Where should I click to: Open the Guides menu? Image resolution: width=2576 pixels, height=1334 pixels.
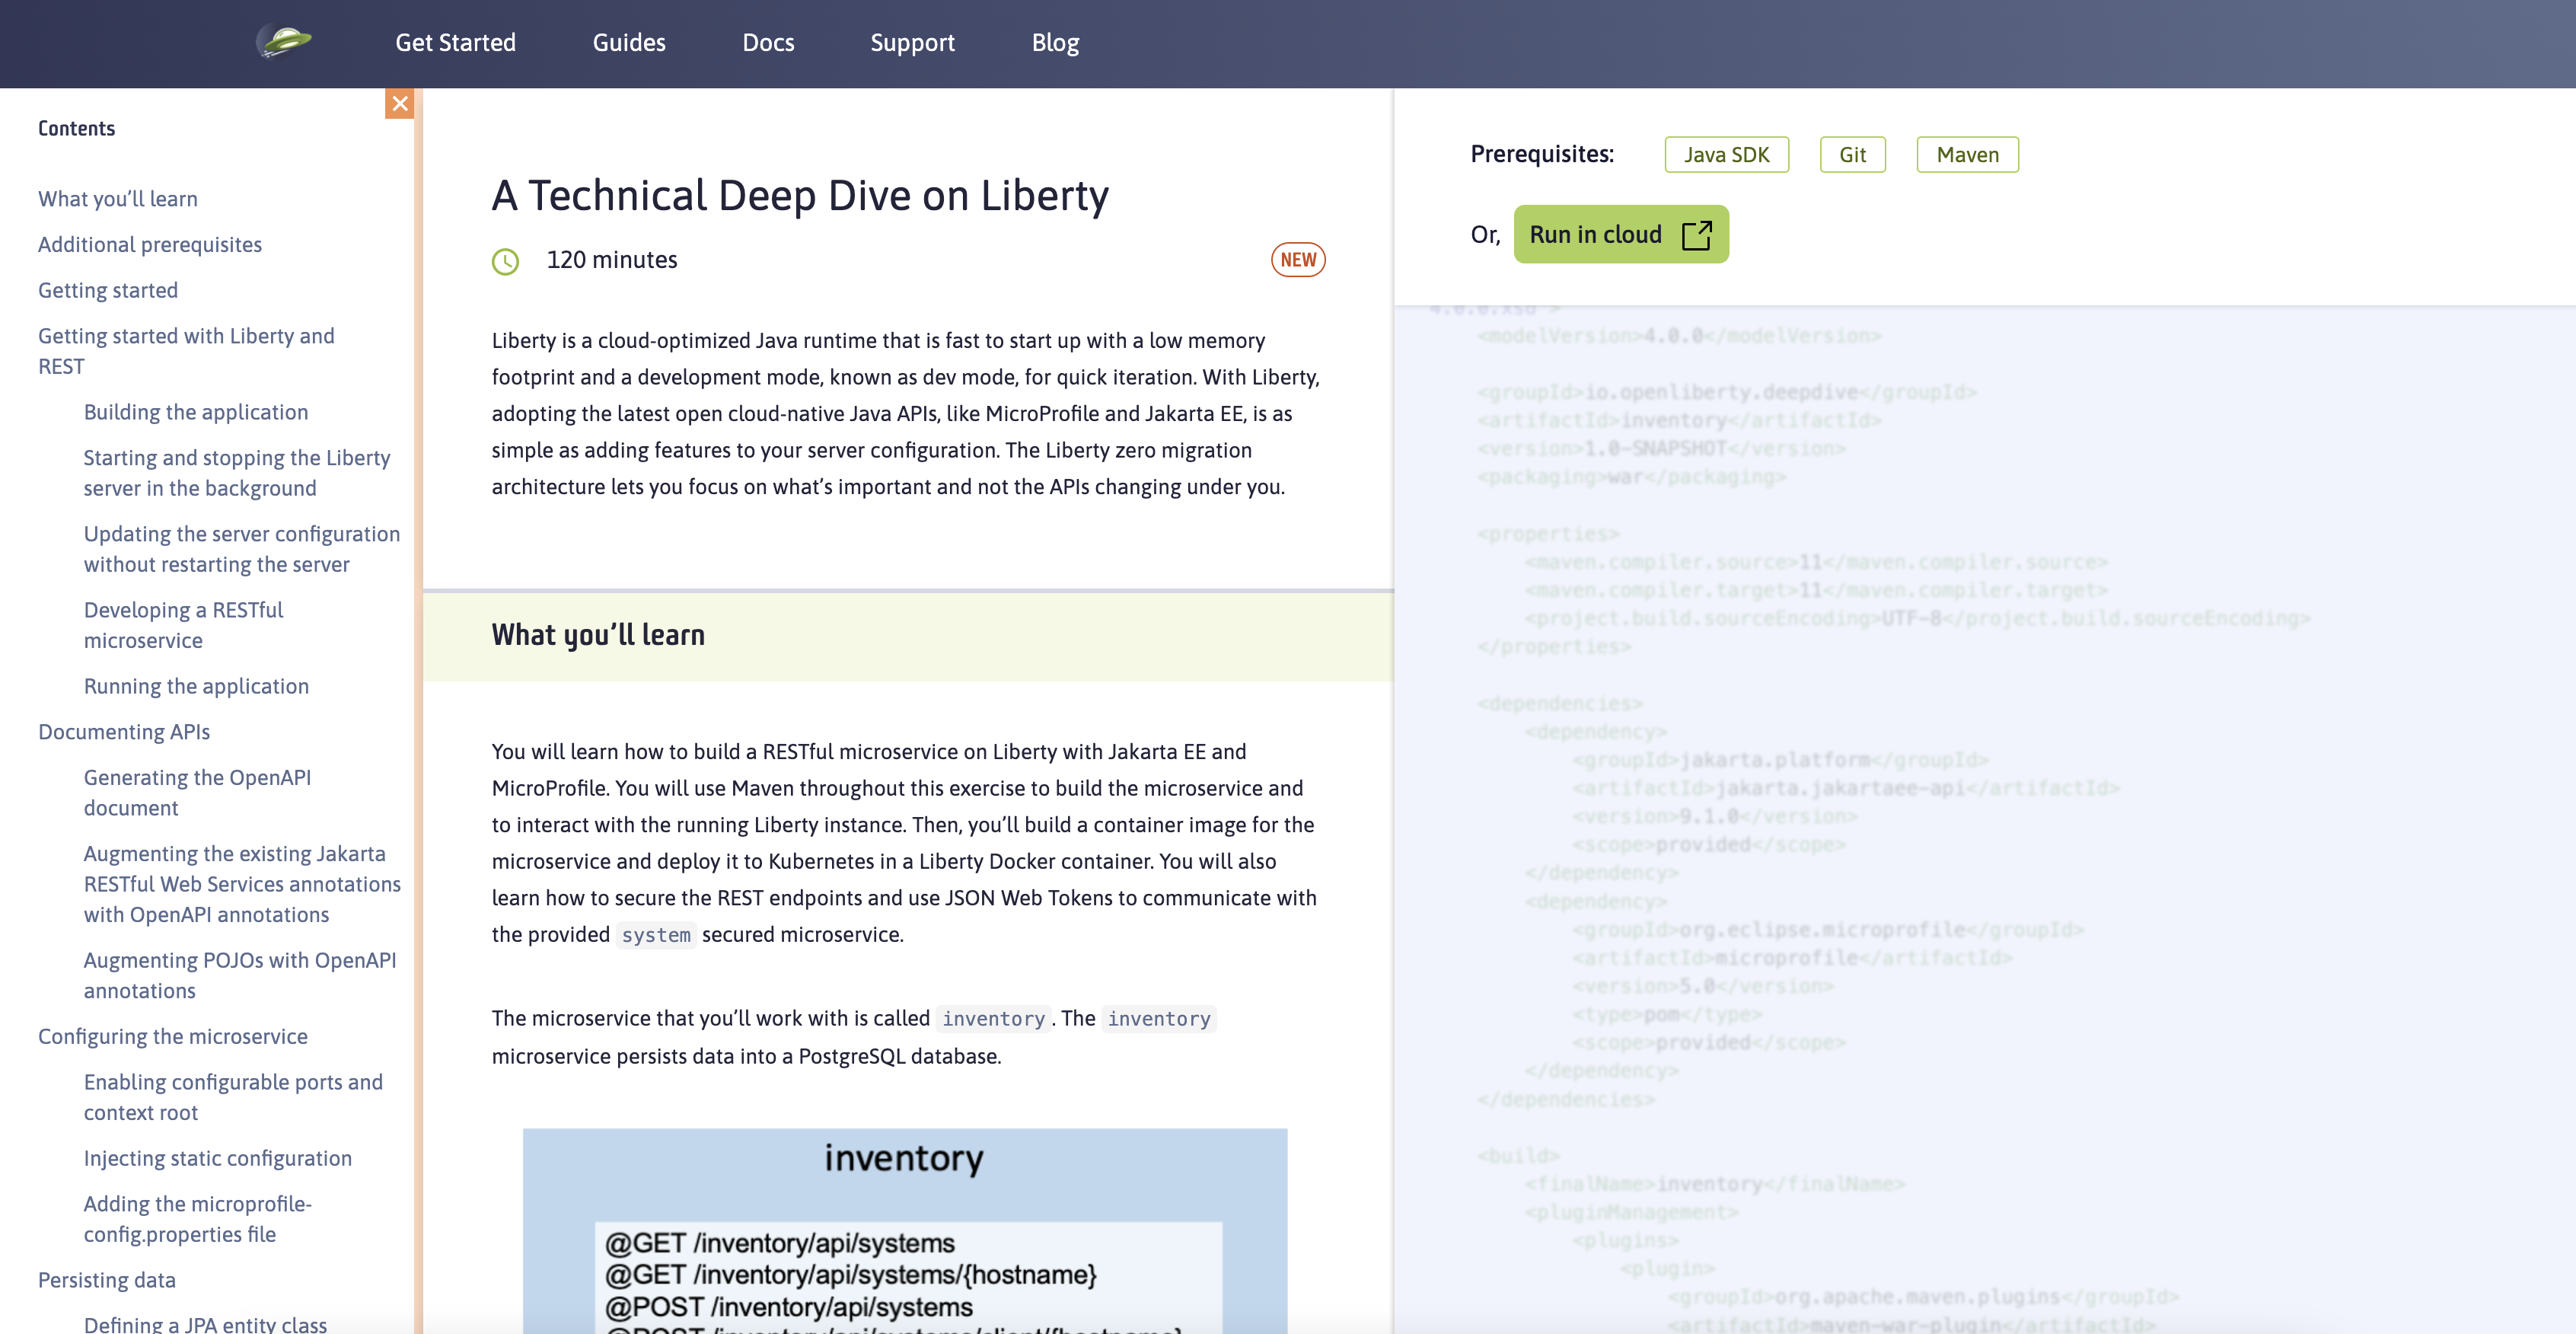coord(628,43)
